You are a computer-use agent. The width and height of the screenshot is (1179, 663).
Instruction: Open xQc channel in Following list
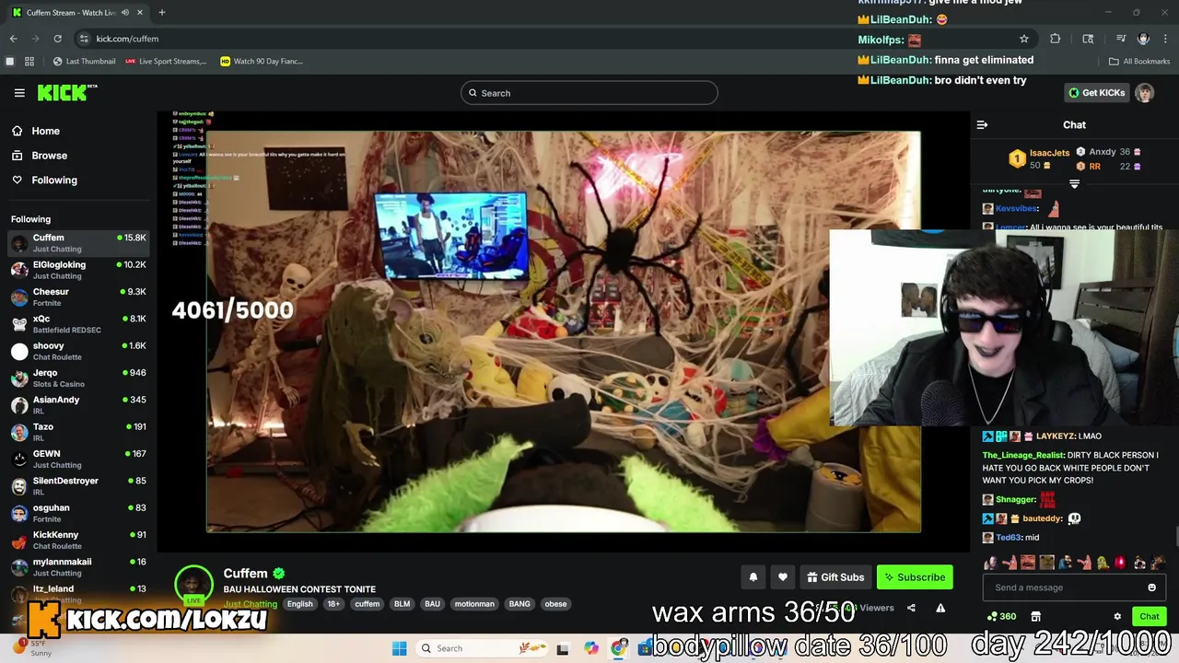point(78,324)
